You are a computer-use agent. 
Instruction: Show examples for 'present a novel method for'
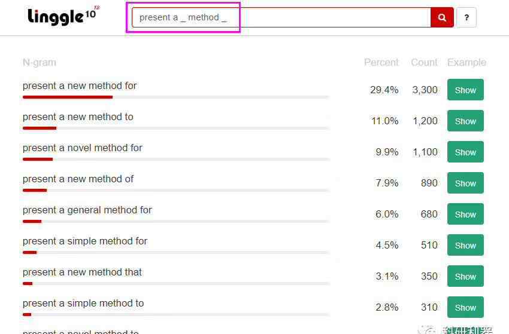[x=465, y=152]
